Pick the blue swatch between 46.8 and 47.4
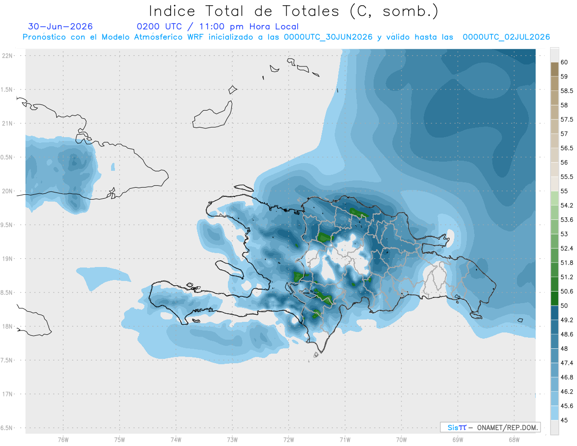 pos(554,370)
